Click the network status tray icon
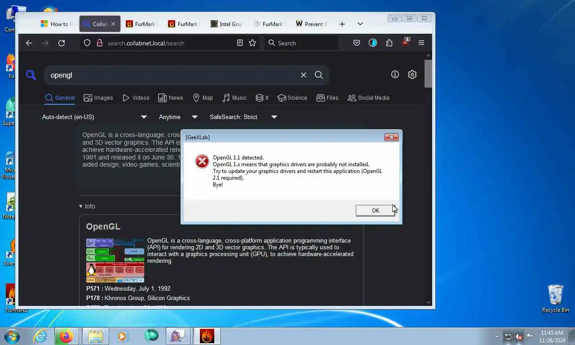575x345 pixels. [508, 336]
